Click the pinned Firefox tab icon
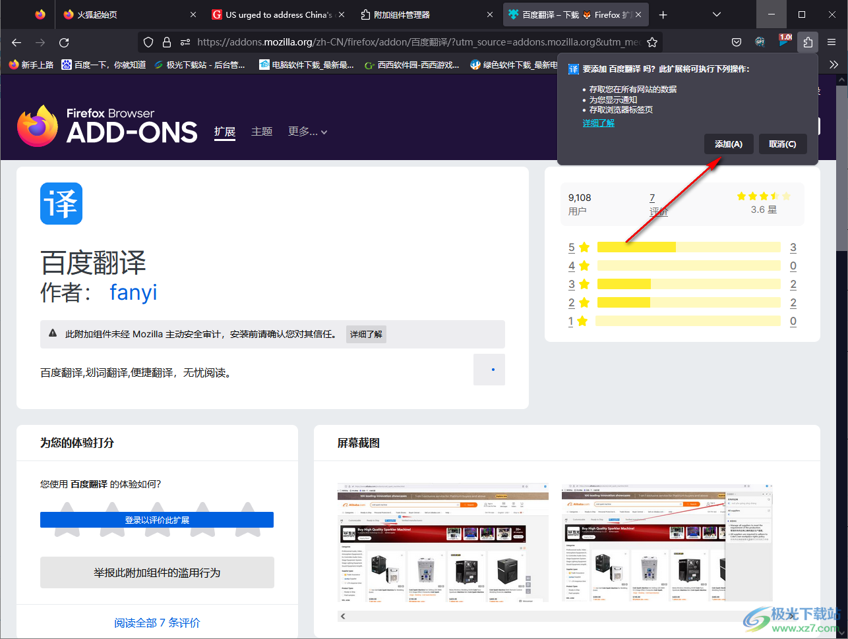This screenshot has width=848, height=639. pos(40,14)
